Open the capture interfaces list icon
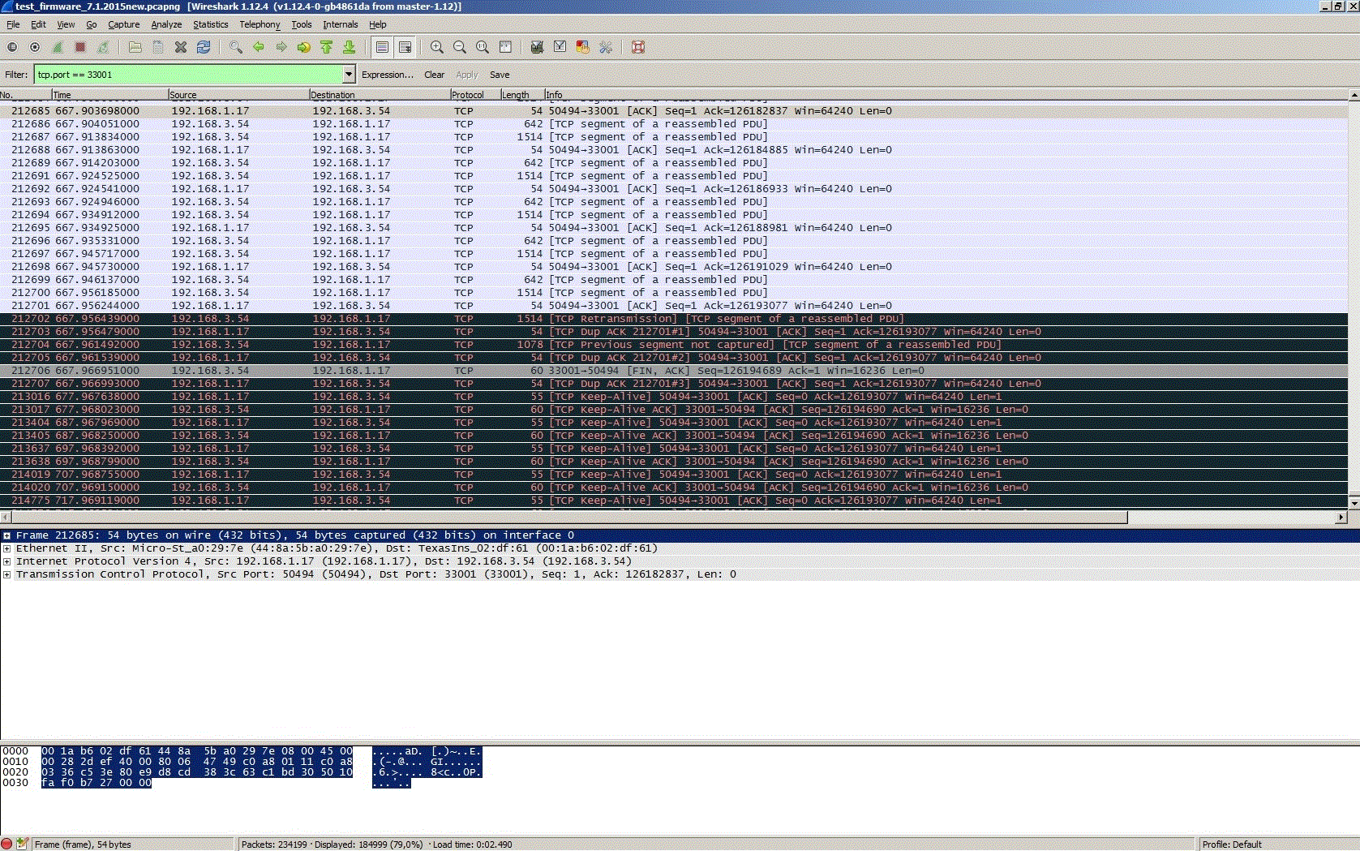Screen dimensions: 1360x851 (x=12, y=47)
